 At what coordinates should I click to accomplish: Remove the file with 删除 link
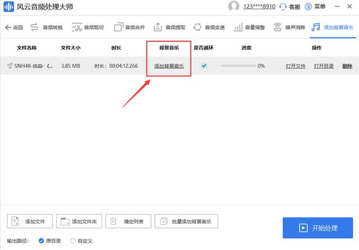[x=347, y=66]
